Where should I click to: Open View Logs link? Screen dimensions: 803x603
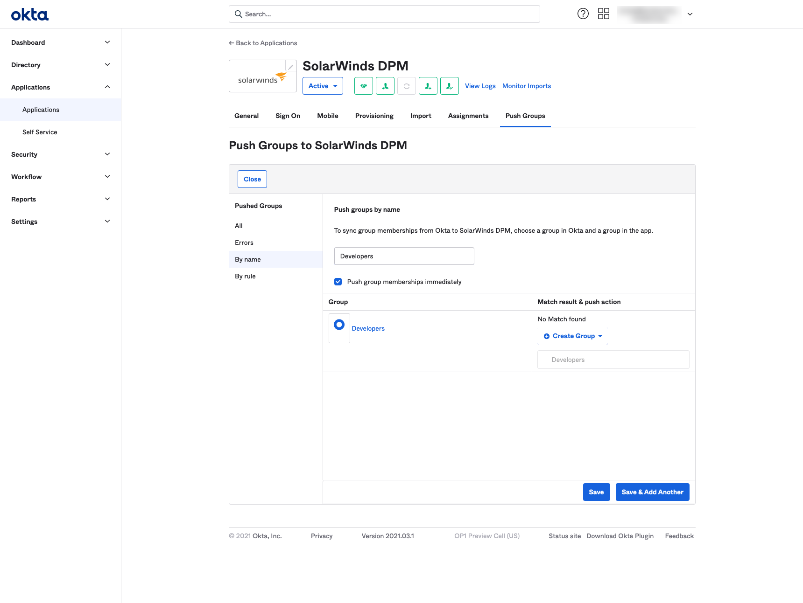pos(480,86)
